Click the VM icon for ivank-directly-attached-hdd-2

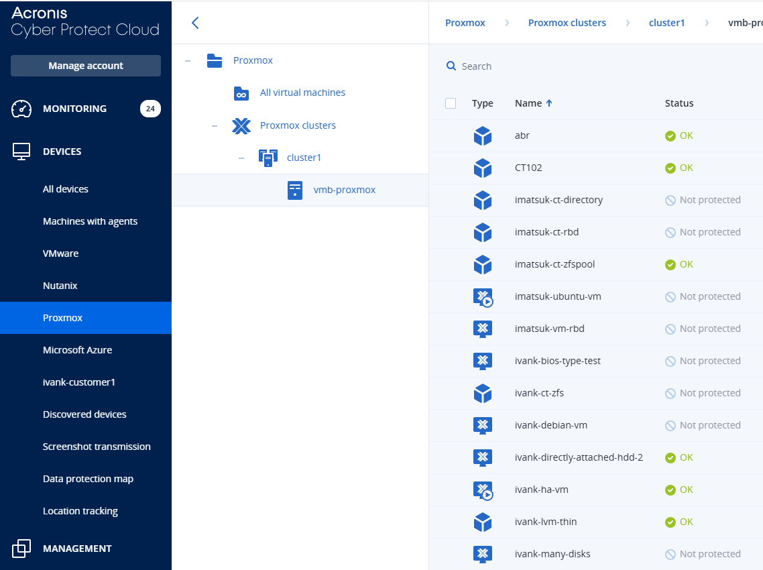[483, 457]
